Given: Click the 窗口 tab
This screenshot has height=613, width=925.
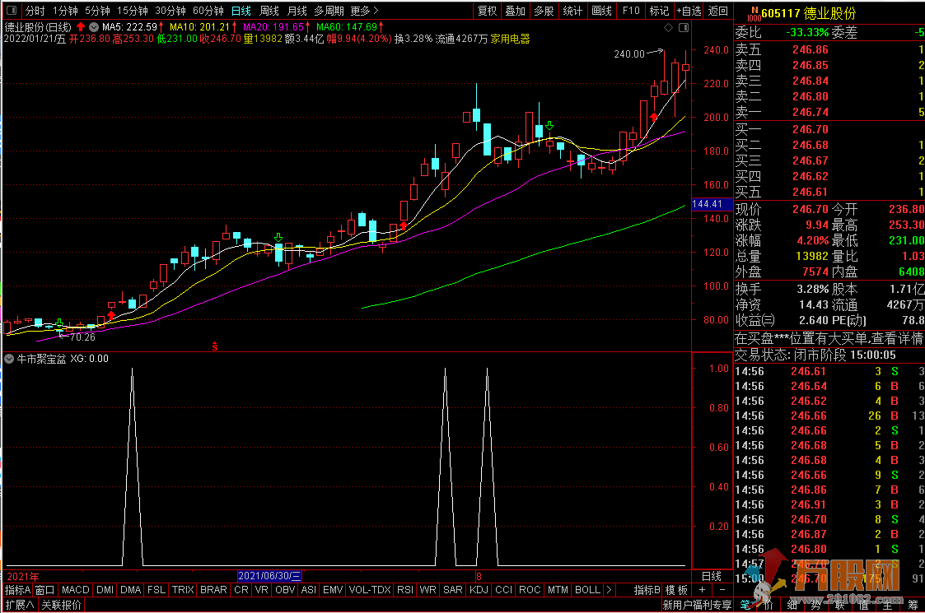Looking at the screenshot, I should (44, 589).
